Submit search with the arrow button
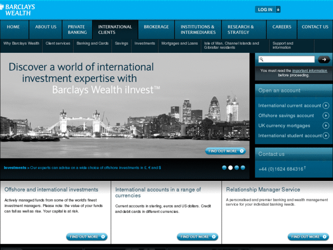This screenshot has height=250, width=333. point(324,60)
